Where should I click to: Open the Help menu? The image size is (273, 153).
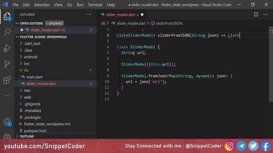(111, 5)
